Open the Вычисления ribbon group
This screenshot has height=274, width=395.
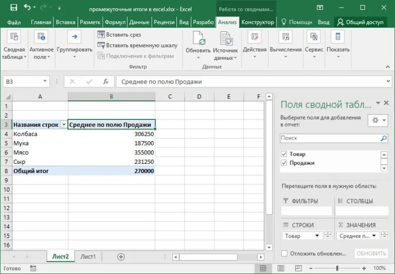(x=285, y=45)
